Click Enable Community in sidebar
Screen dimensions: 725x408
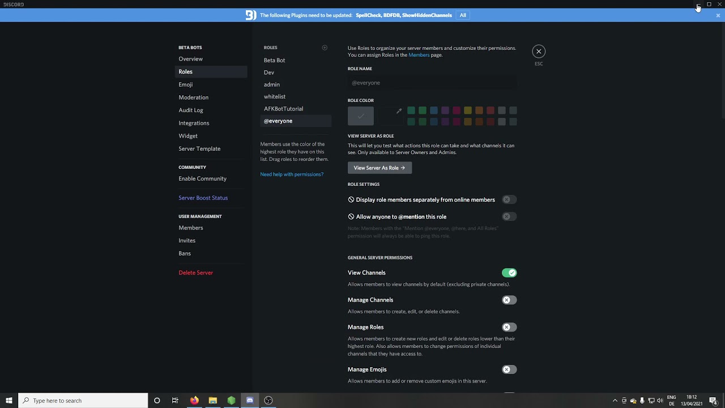211,178
